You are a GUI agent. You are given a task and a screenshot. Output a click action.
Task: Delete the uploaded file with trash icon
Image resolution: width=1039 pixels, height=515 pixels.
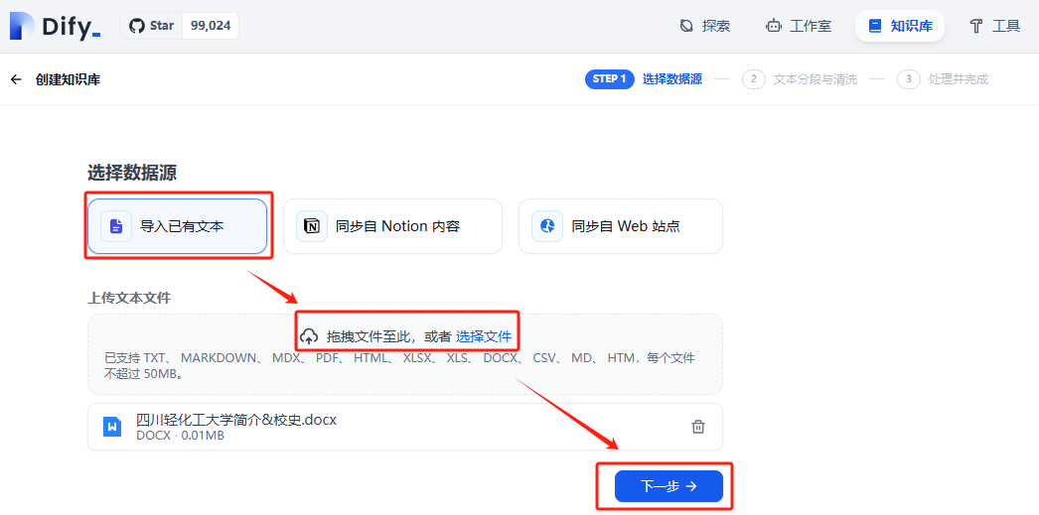click(x=698, y=427)
